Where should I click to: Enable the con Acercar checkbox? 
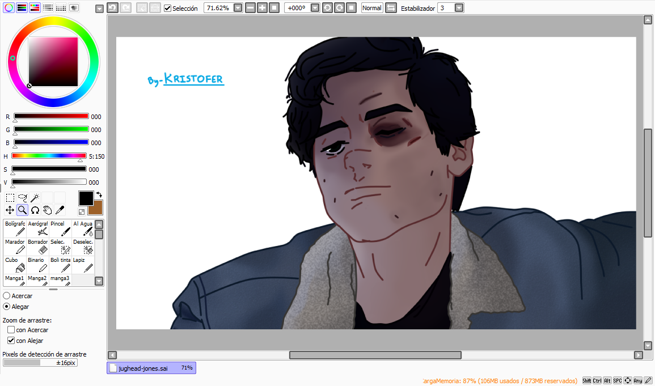11,330
